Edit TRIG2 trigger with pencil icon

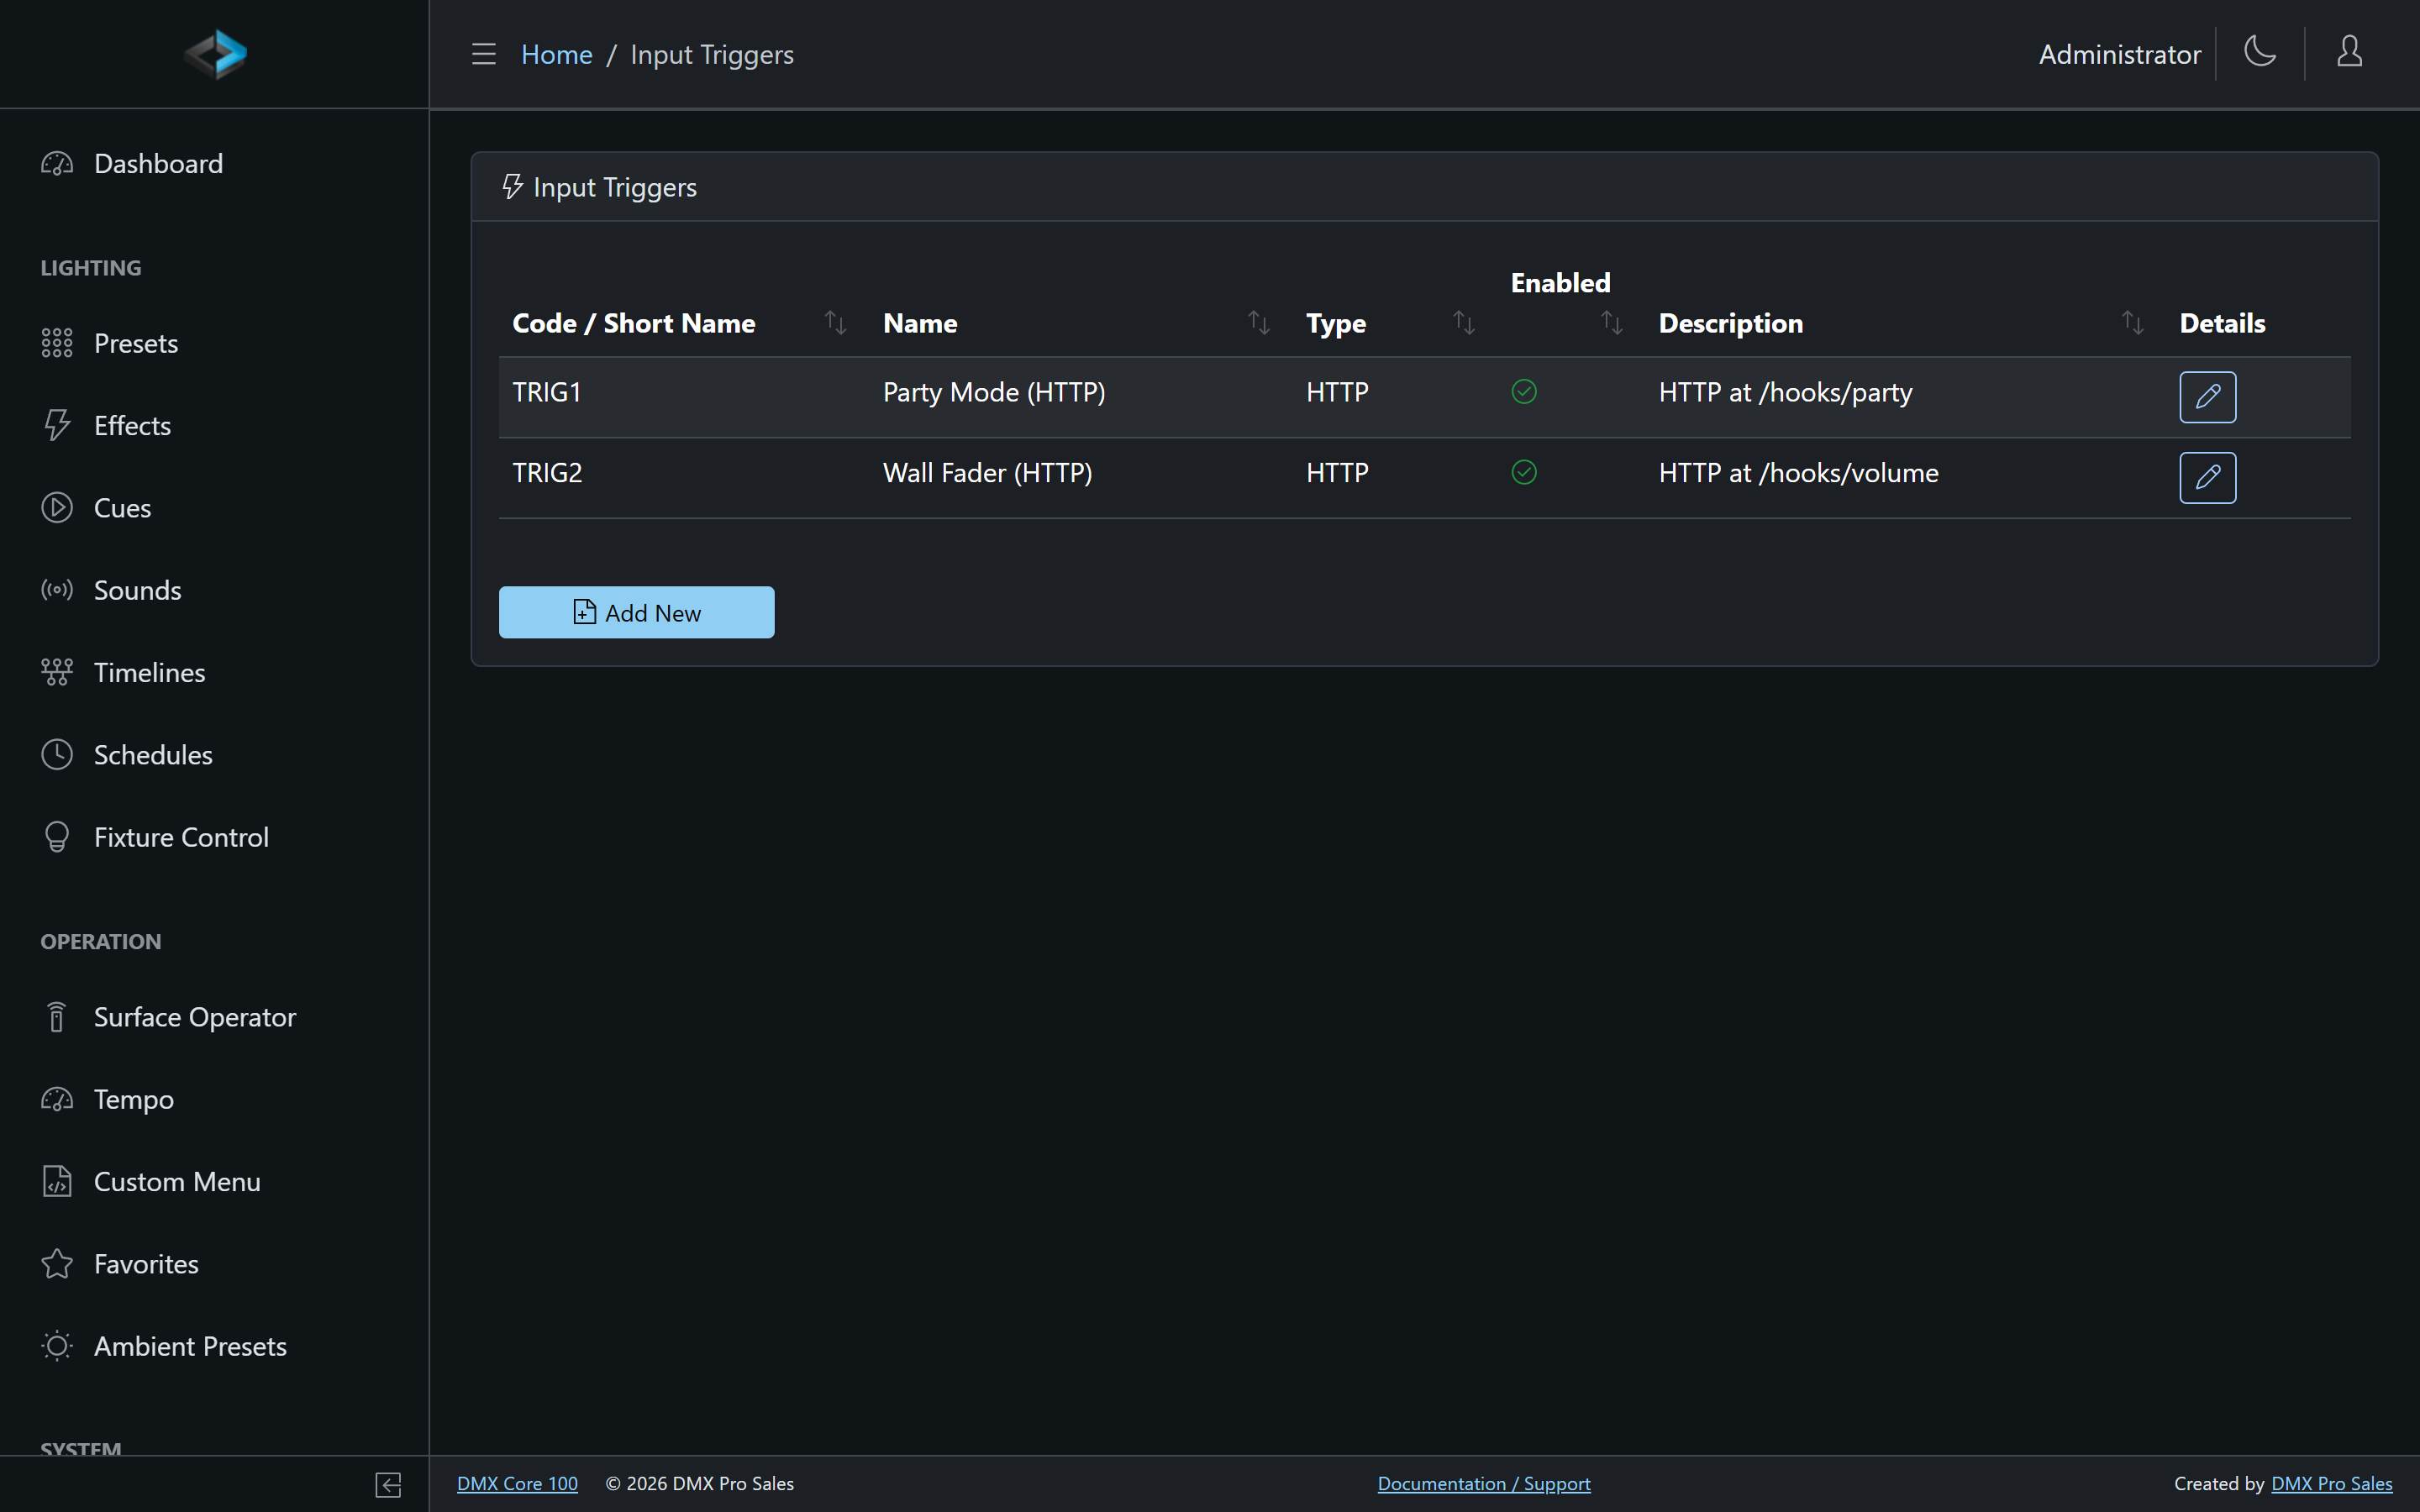[x=2207, y=478]
